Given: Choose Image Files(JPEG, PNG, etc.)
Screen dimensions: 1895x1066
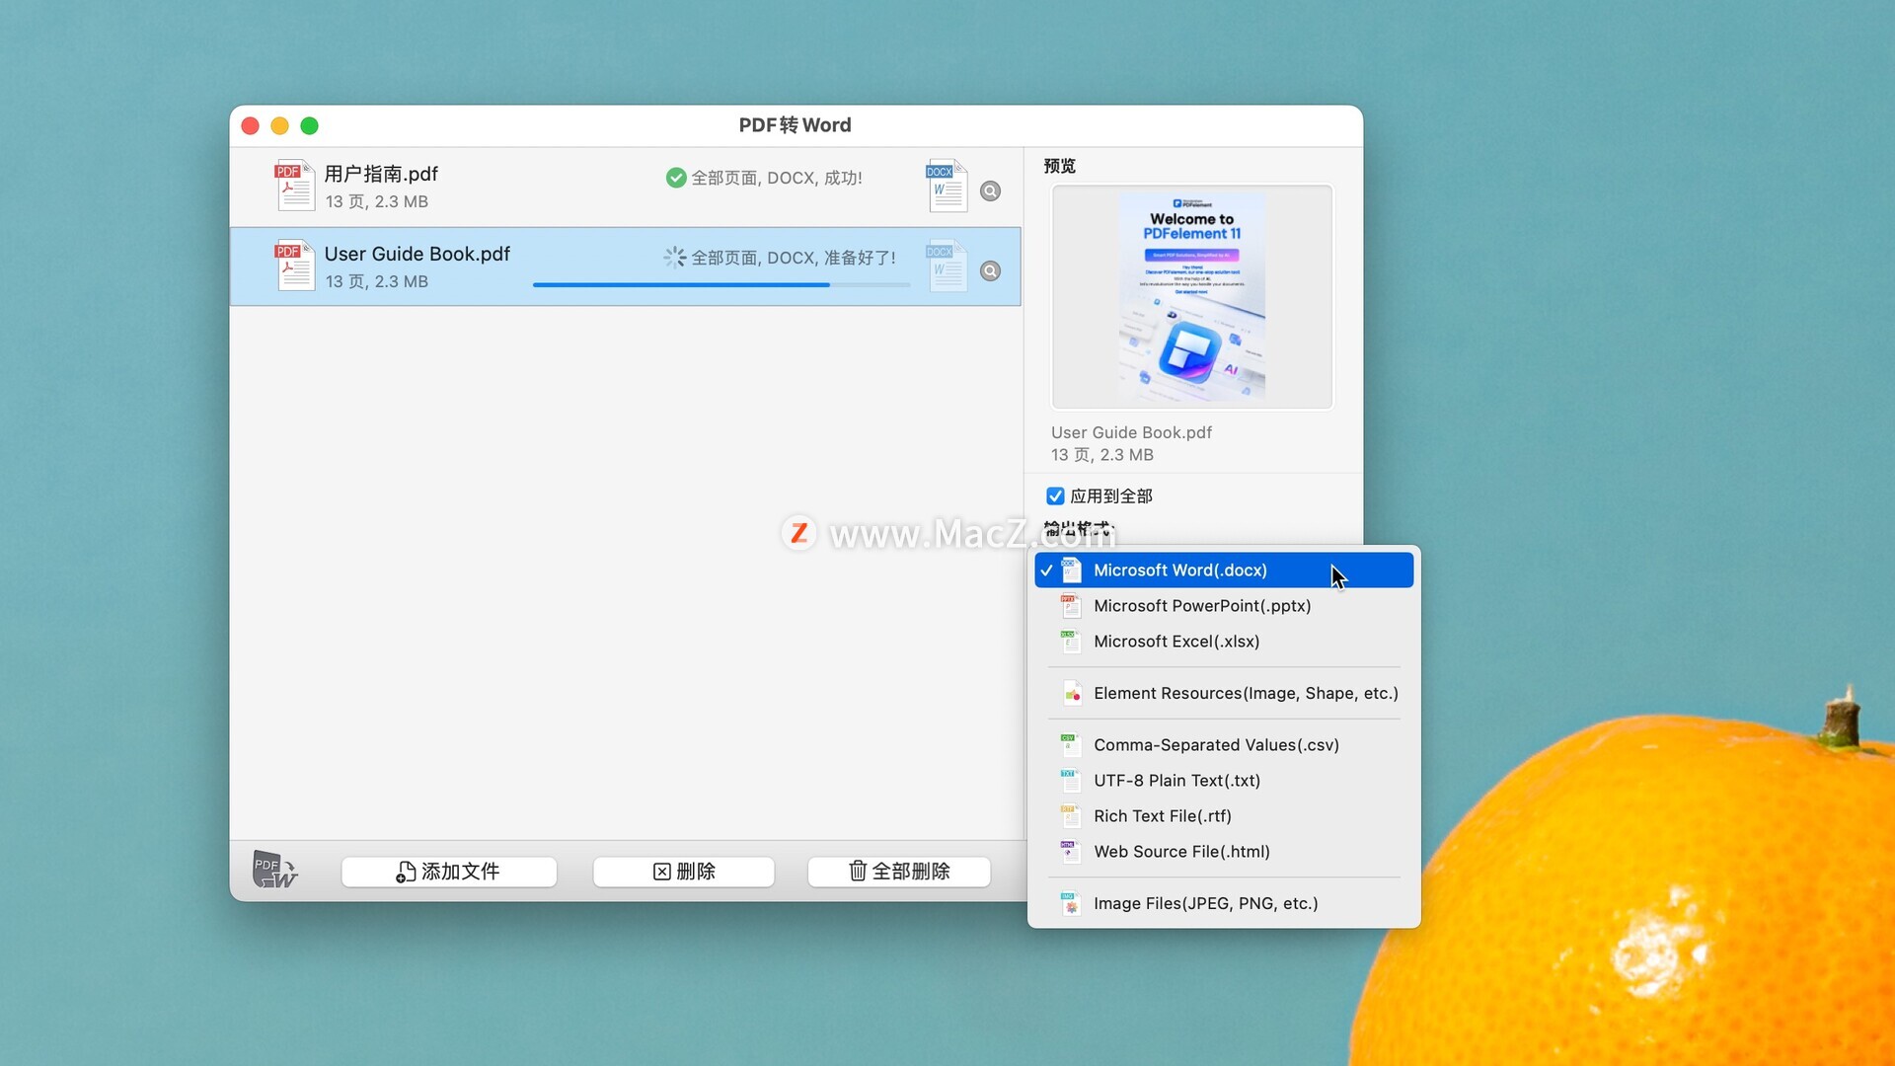Looking at the screenshot, I should click(x=1224, y=904).
